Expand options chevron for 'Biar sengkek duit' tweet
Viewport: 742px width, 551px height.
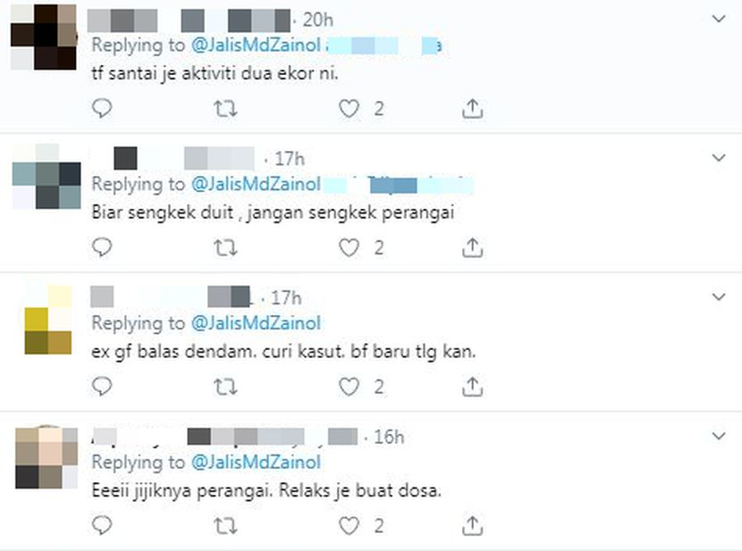point(719,157)
